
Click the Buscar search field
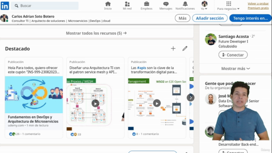(x=45, y=6)
